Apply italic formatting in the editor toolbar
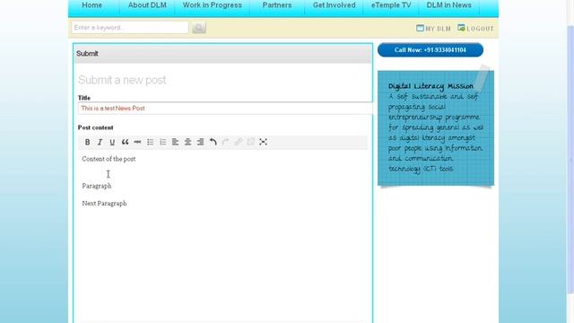 tap(100, 142)
